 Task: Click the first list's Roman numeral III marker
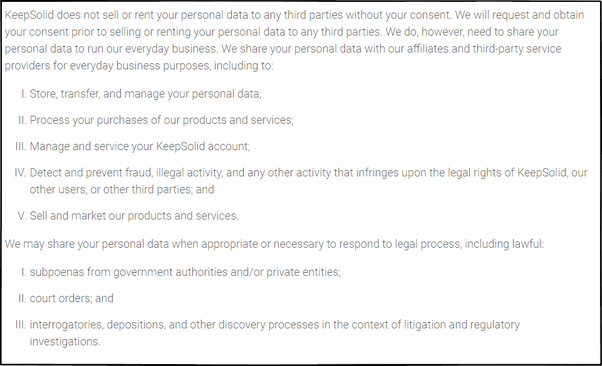pos(21,146)
